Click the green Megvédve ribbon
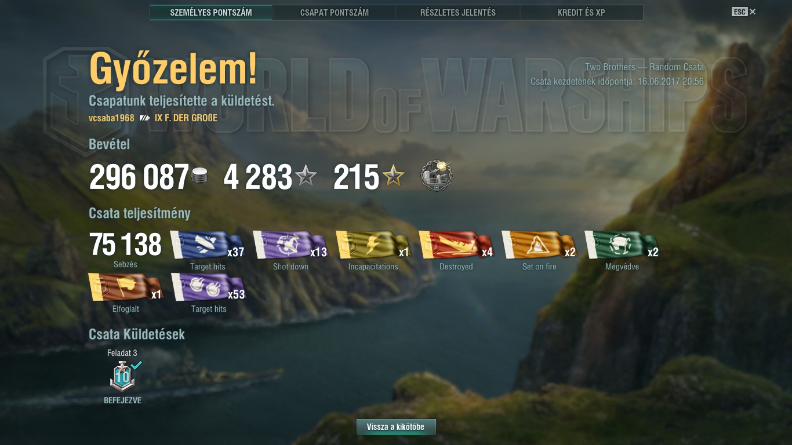Image resolution: width=792 pixels, height=445 pixels. (622, 245)
